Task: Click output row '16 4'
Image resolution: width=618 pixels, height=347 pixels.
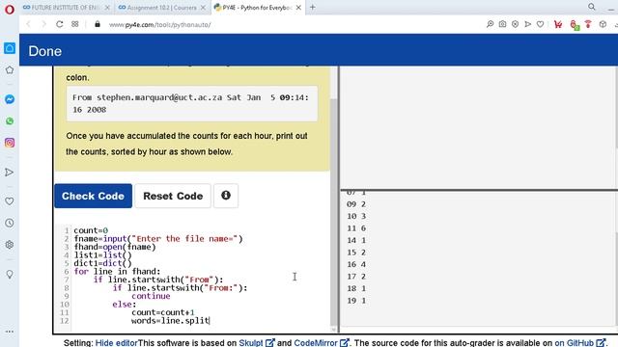Action: tap(356, 264)
